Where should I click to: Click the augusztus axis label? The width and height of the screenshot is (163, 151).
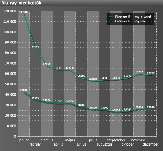[104, 144]
